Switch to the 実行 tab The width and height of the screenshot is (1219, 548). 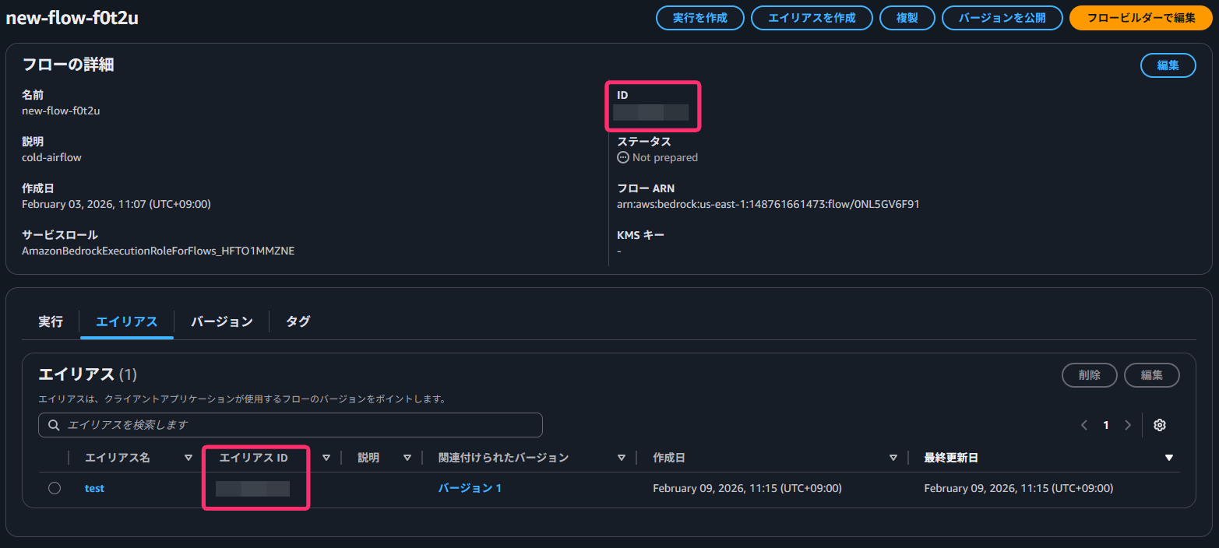[x=51, y=321]
